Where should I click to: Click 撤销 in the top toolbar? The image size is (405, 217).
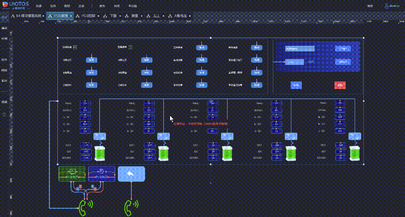67,6
